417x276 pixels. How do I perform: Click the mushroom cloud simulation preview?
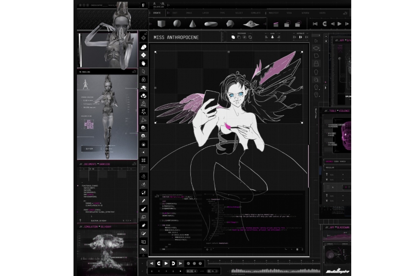[107, 253]
